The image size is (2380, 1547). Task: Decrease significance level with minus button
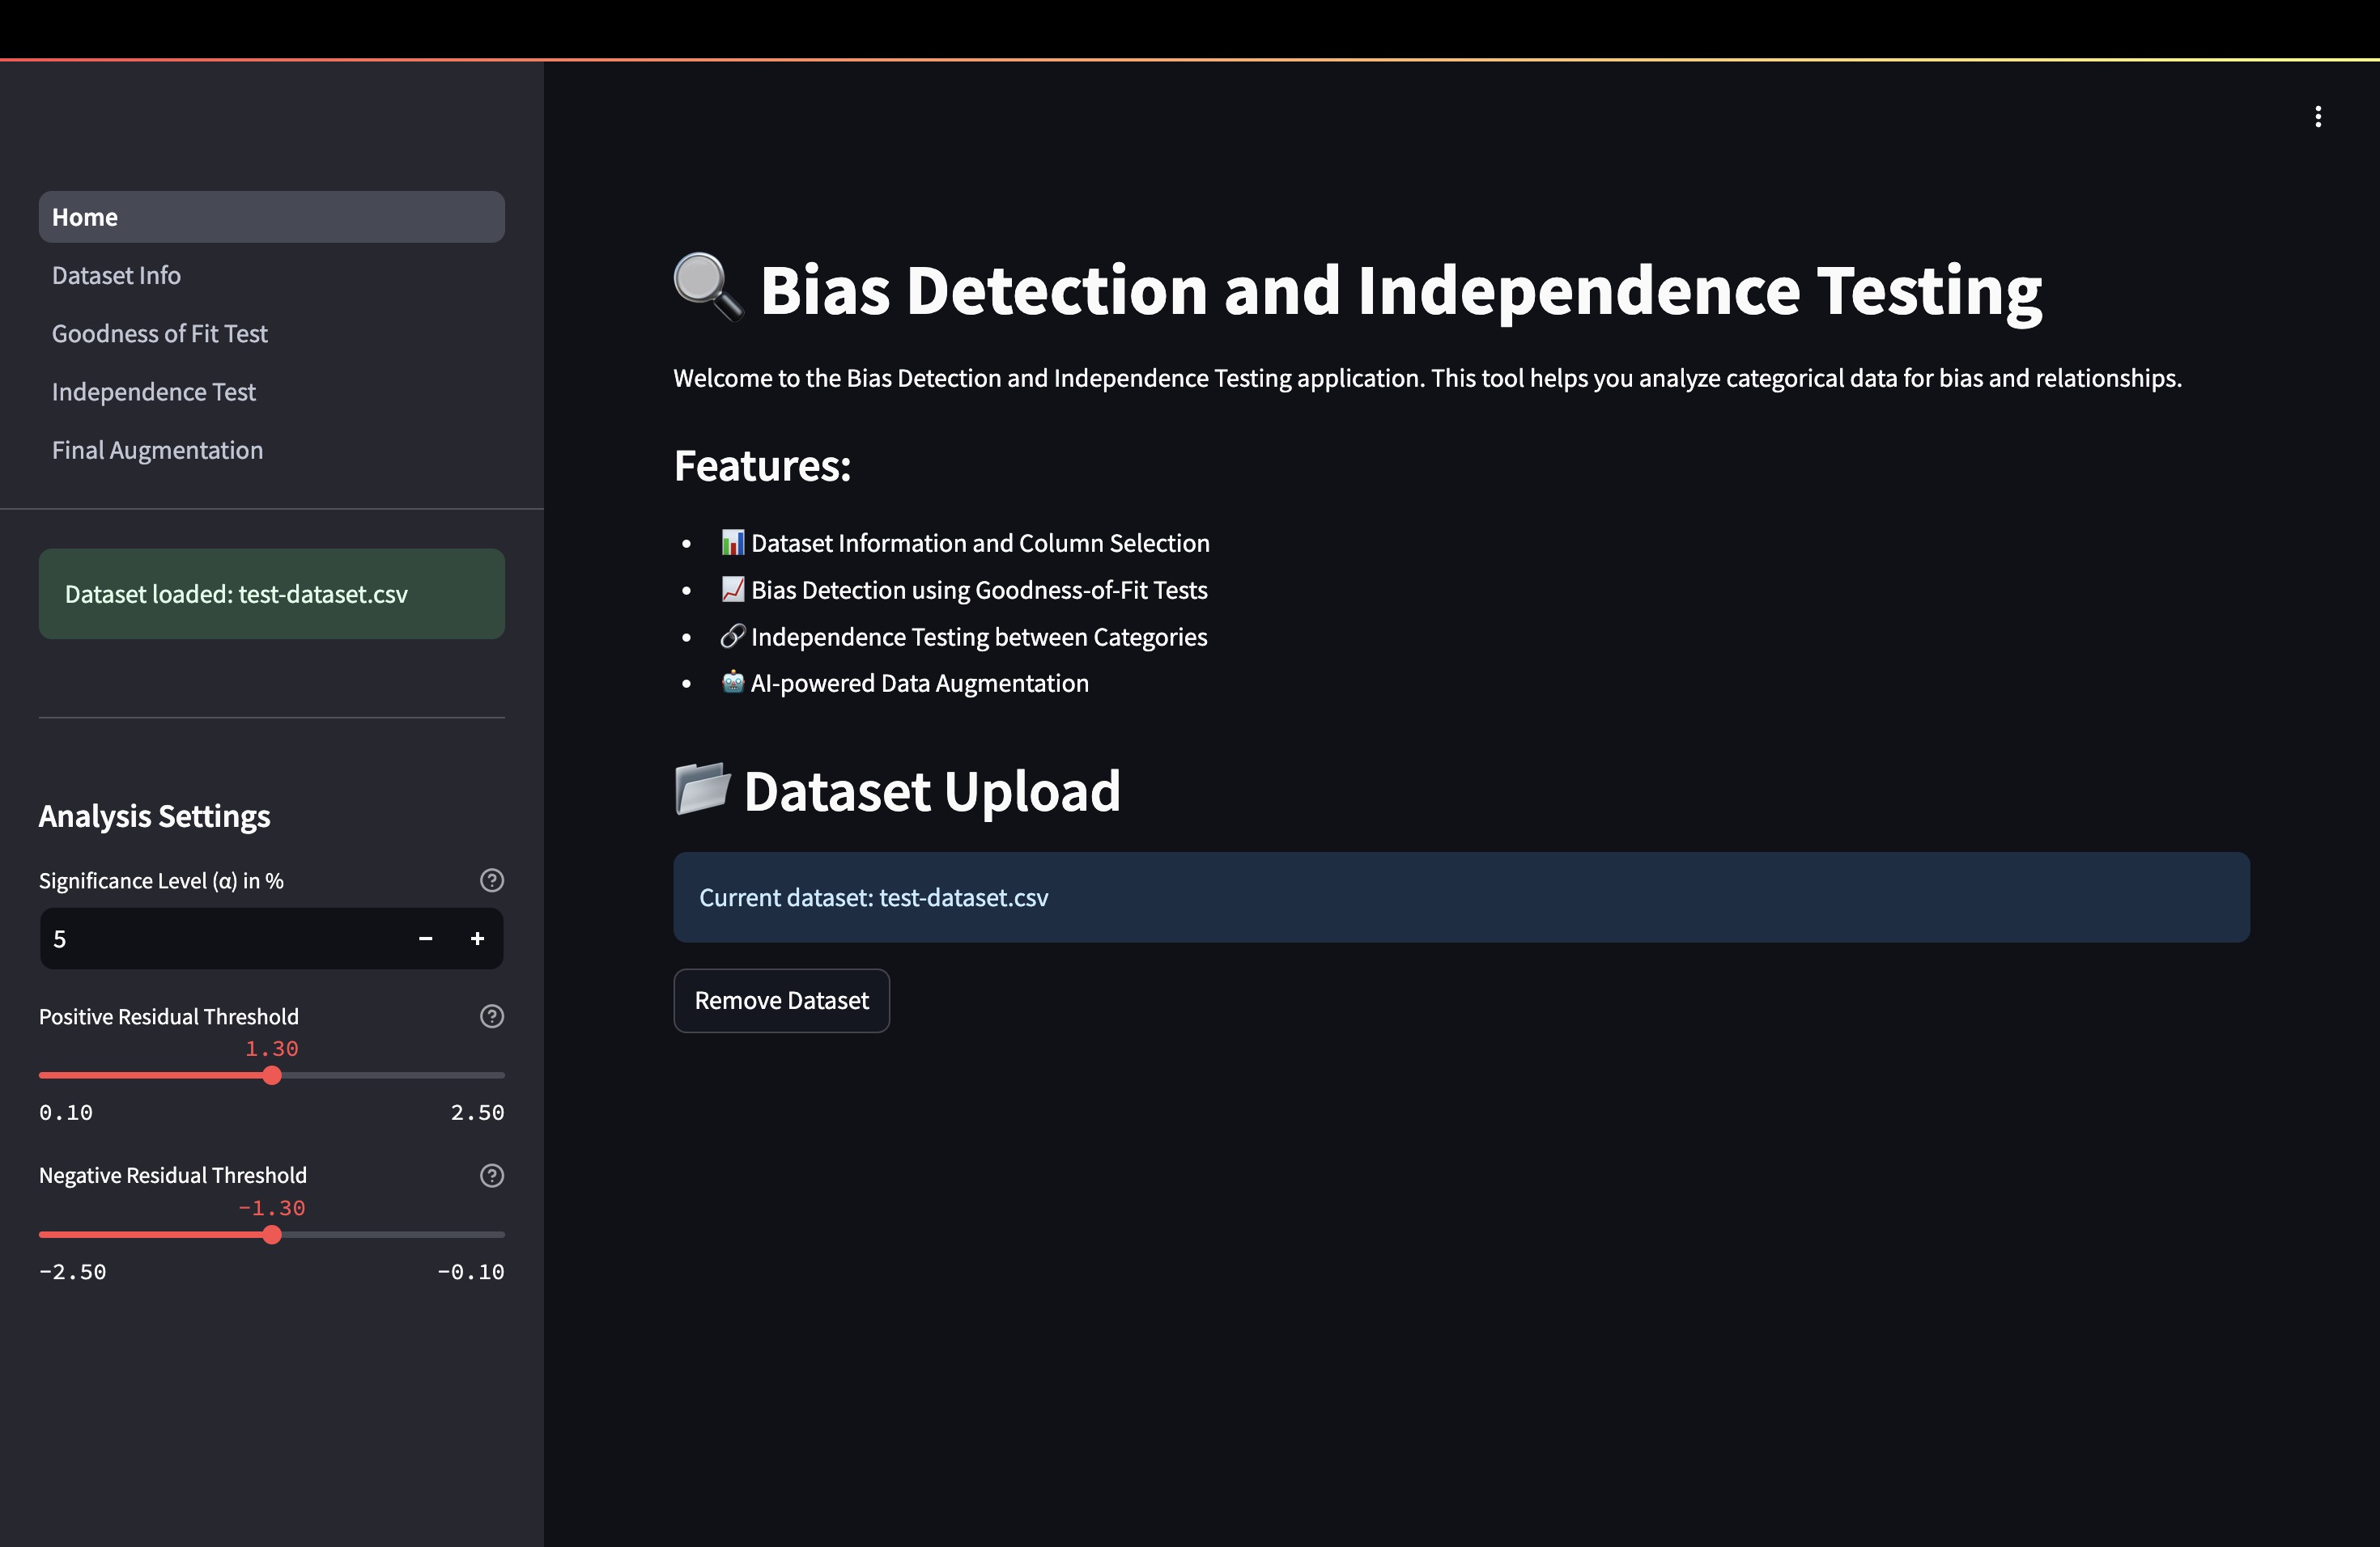pos(425,939)
